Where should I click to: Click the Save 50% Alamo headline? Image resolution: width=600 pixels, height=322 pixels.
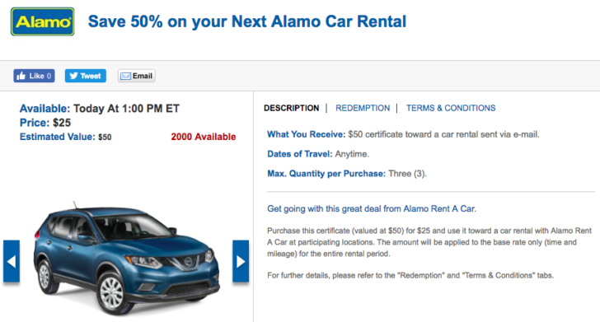[x=247, y=21]
